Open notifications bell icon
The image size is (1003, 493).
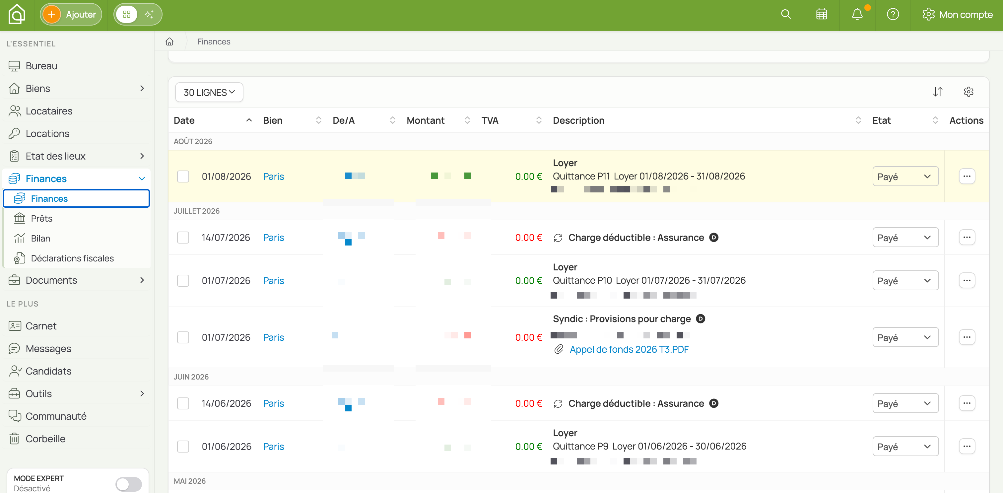tap(857, 14)
